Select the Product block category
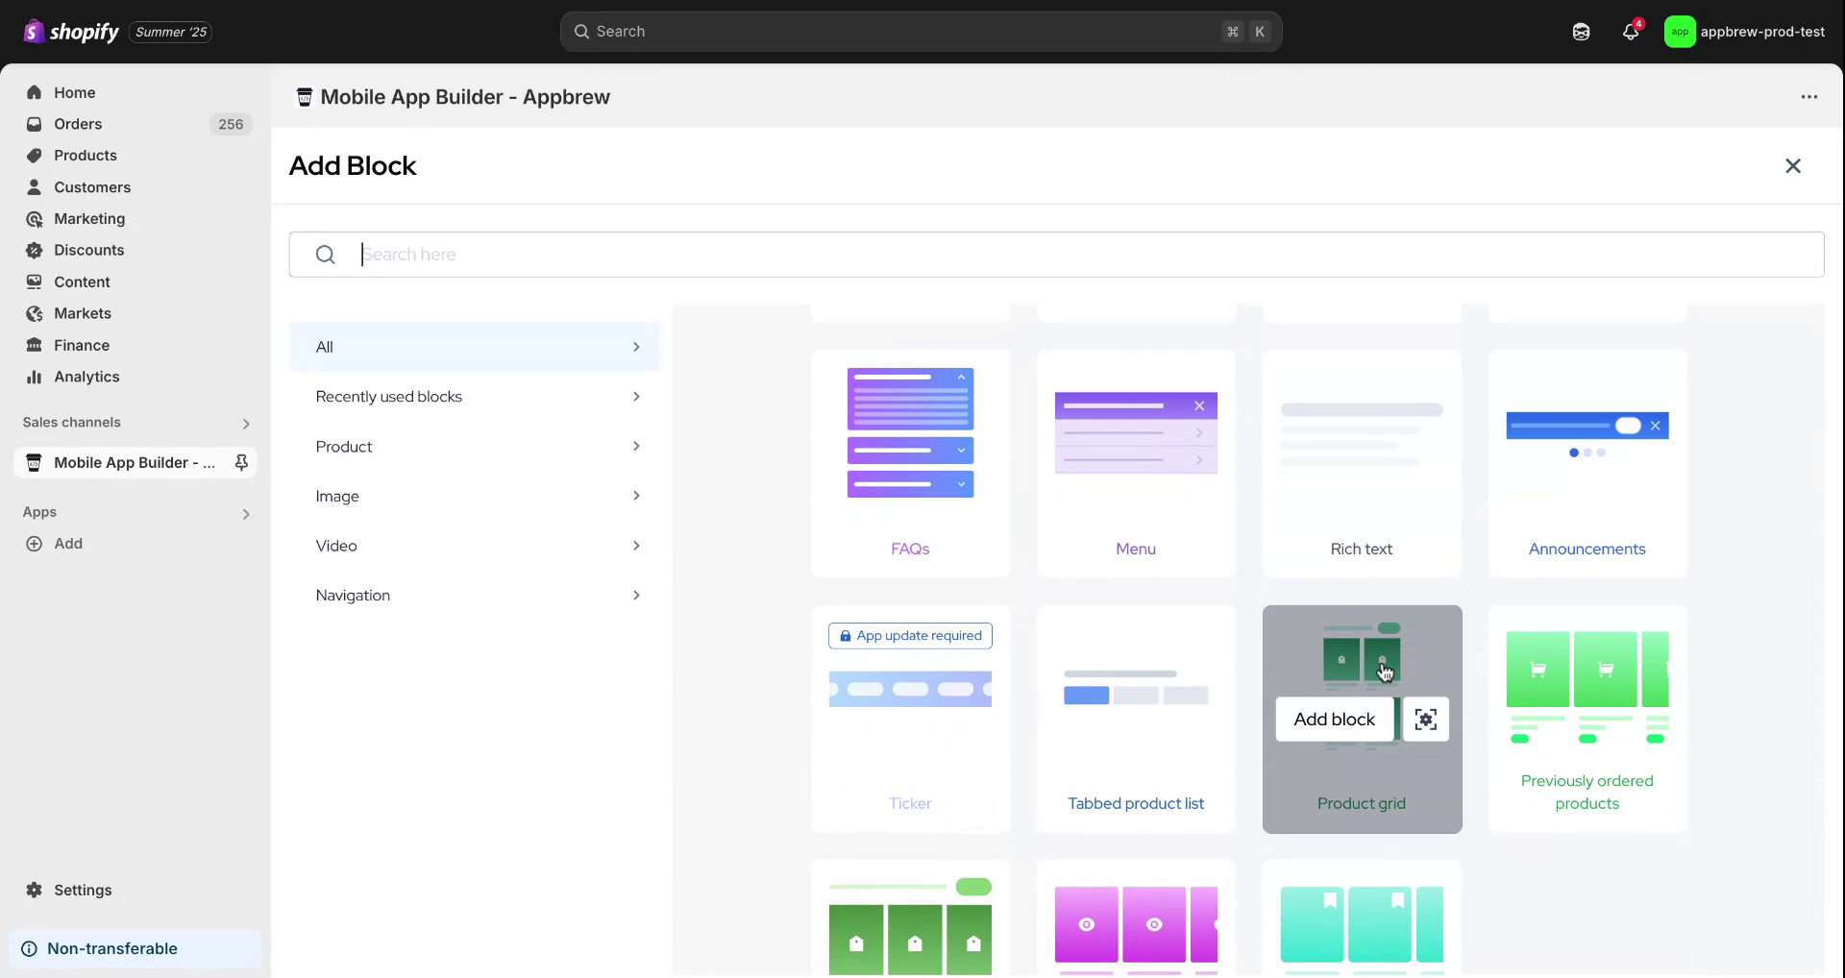Image resolution: width=1845 pixels, height=978 pixels. [x=475, y=447]
